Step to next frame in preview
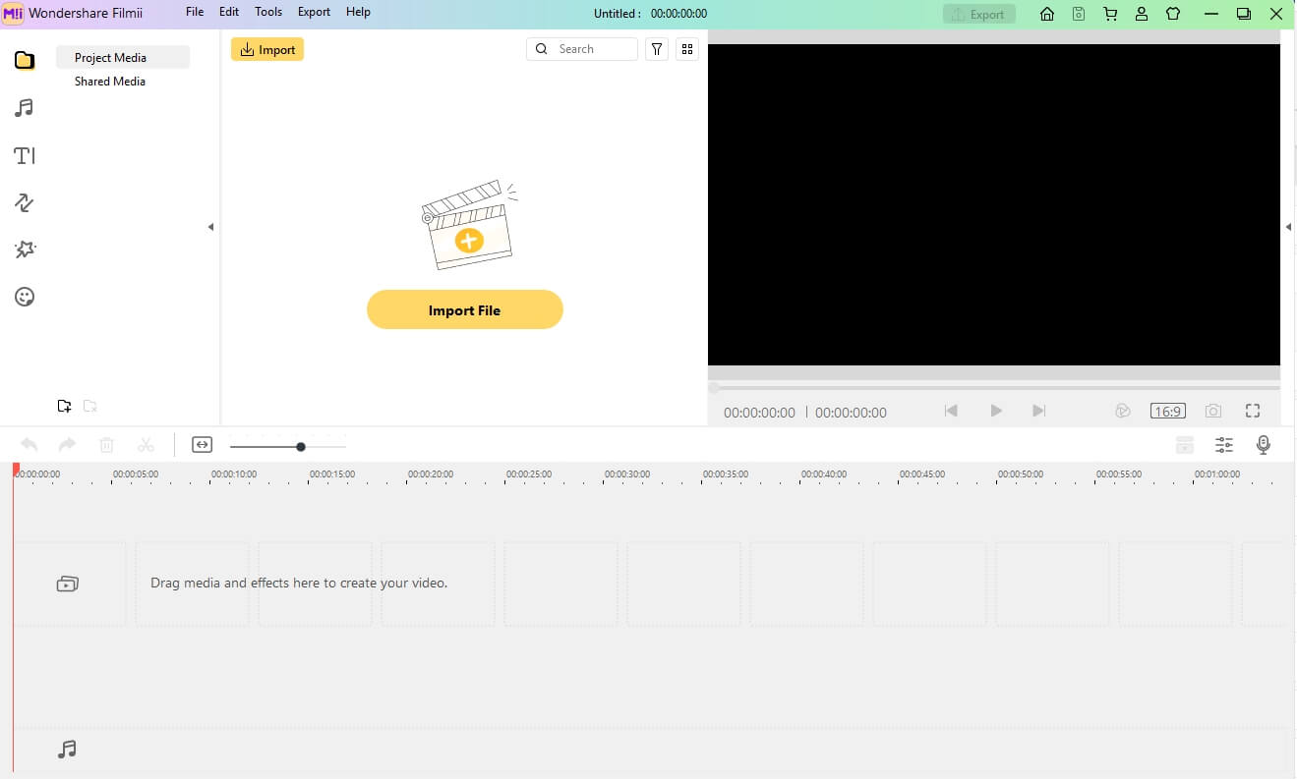Viewport: 1297px width, 779px height. [1039, 411]
